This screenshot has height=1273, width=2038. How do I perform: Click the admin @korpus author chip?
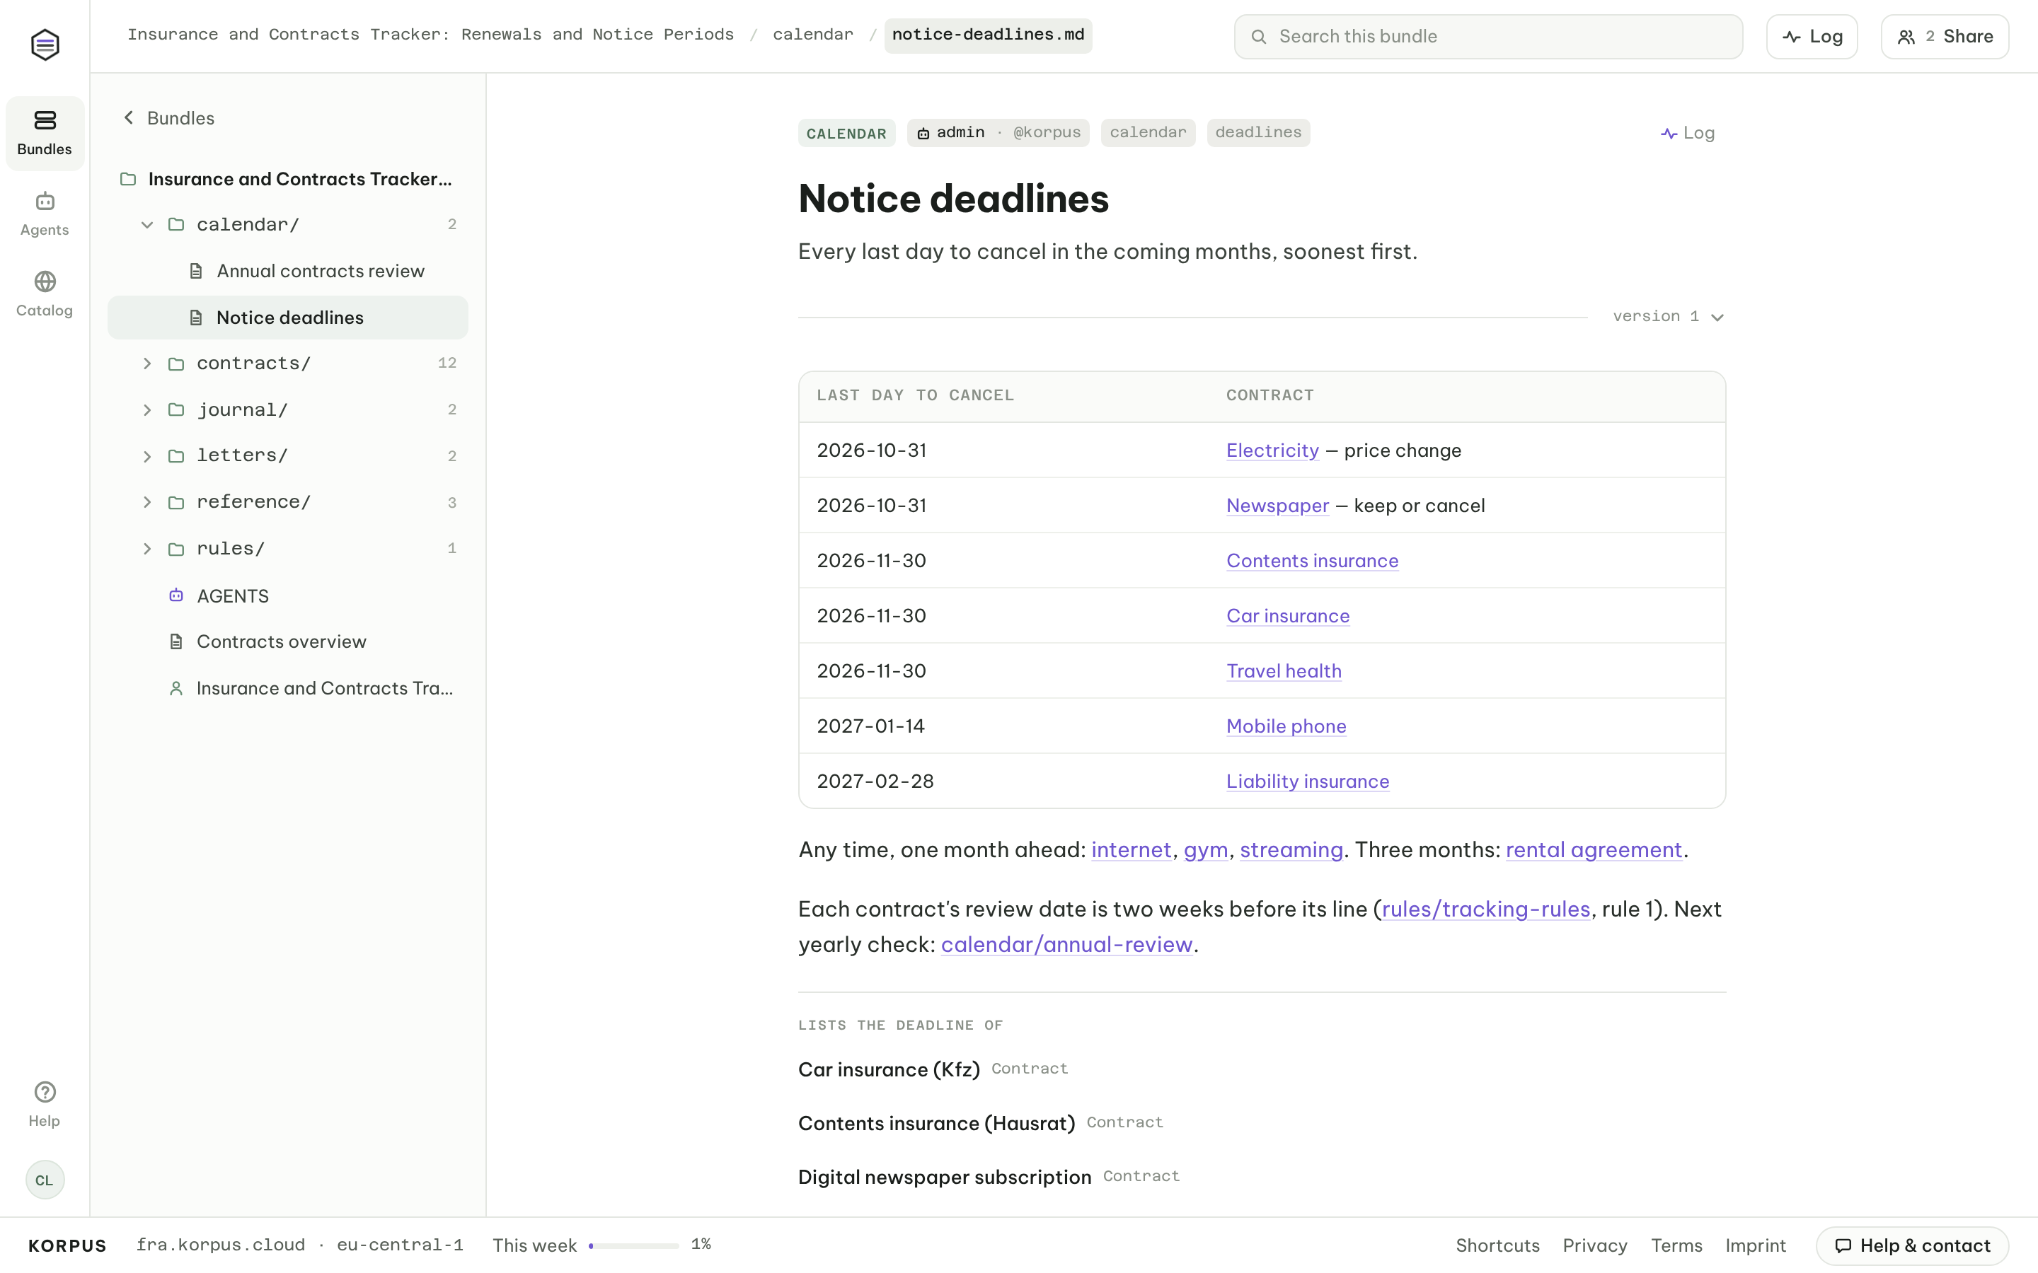pos(998,132)
